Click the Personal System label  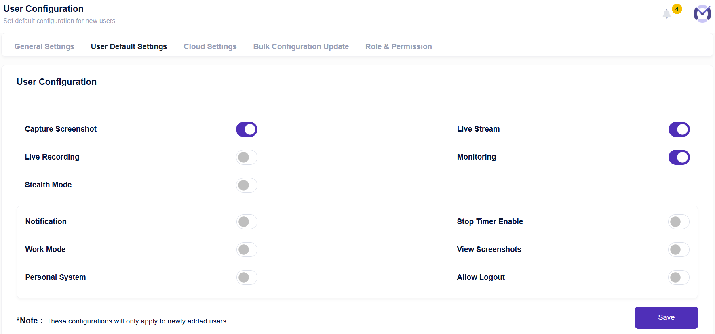(55, 277)
